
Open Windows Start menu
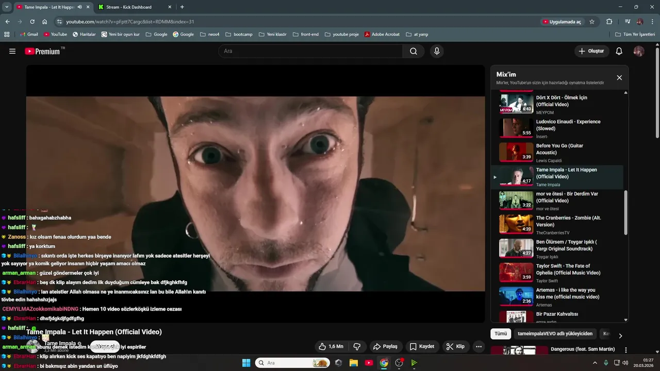[245, 363]
